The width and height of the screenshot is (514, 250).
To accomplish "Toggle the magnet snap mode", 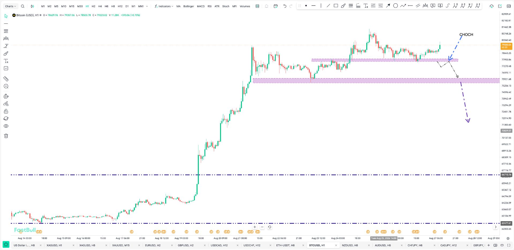I will [x=6, y=96].
